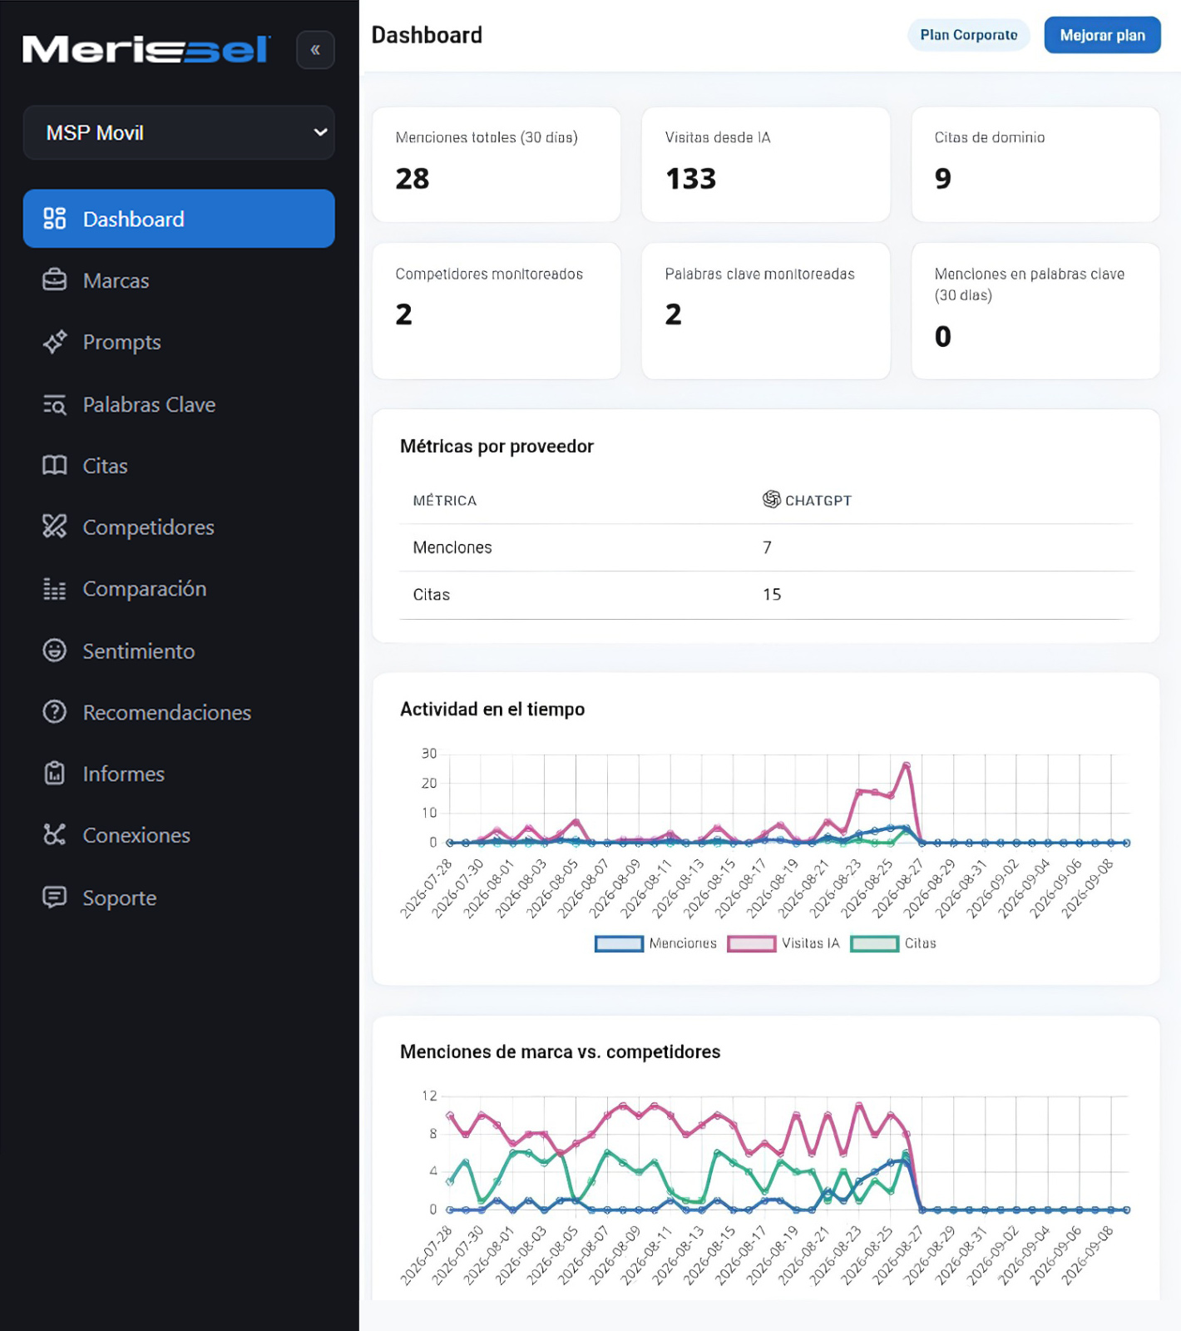Click the Merissel logo
Image resolution: width=1181 pixels, height=1331 pixels.
click(x=146, y=50)
